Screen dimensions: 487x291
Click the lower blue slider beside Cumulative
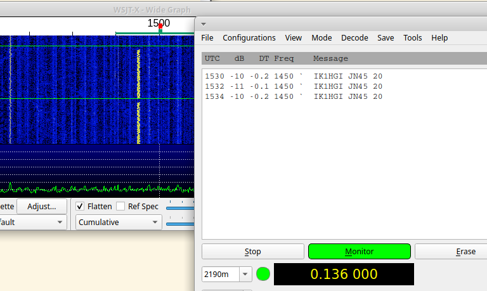click(x=180, y=224)
